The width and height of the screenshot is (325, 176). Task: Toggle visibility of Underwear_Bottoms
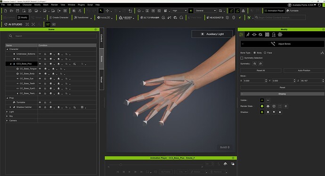(40, 54)
